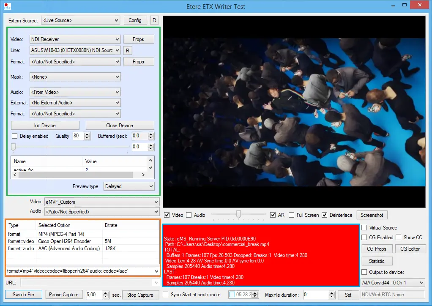Uncheck the Deinterlace checkbox
432x306 pixels.
(325, 215)
